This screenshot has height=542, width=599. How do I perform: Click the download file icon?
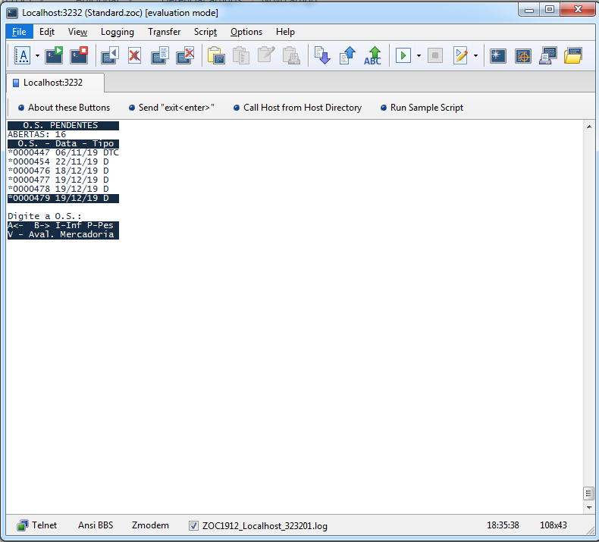[322, 56]
